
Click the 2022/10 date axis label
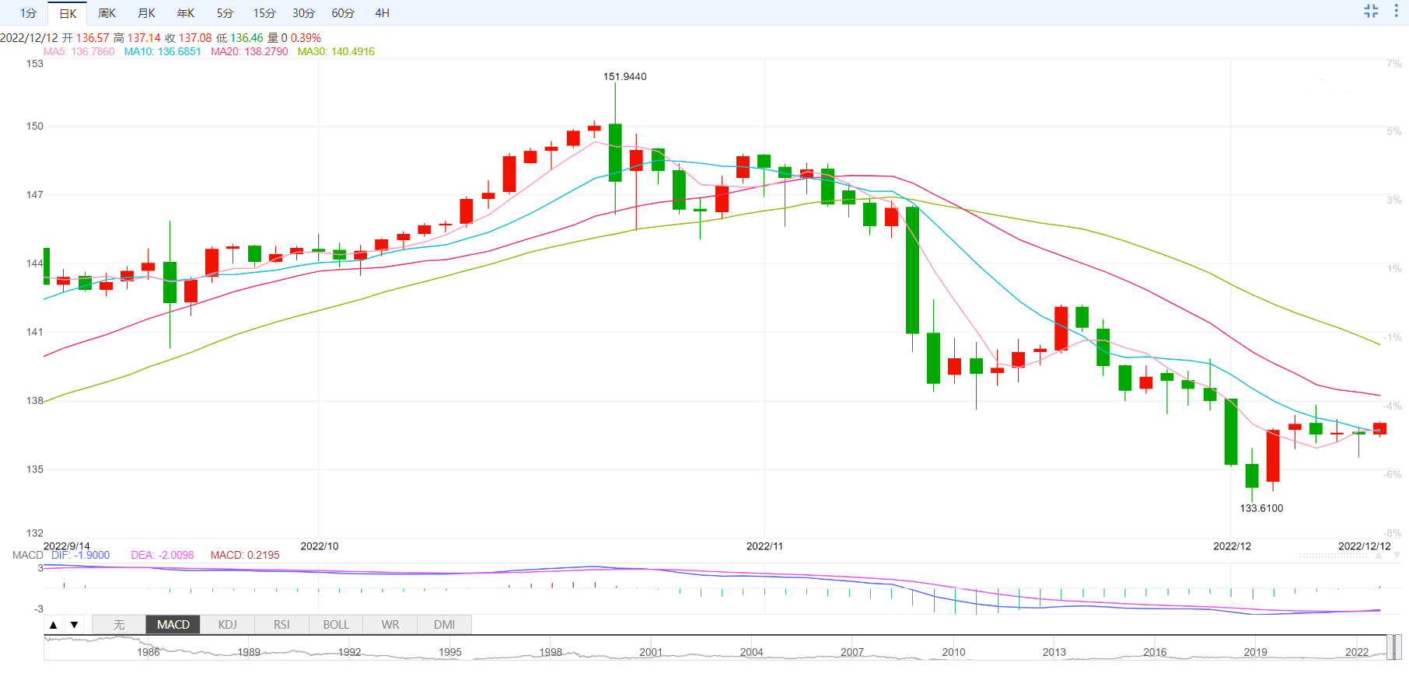coord(320,546)
